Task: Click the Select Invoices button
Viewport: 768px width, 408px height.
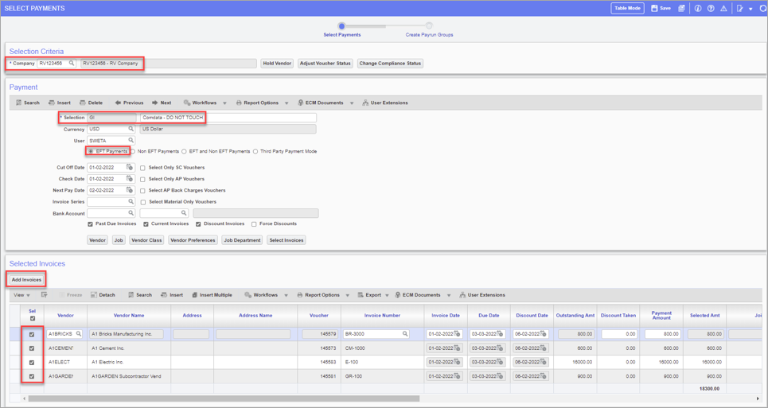Action: (287, 240)
